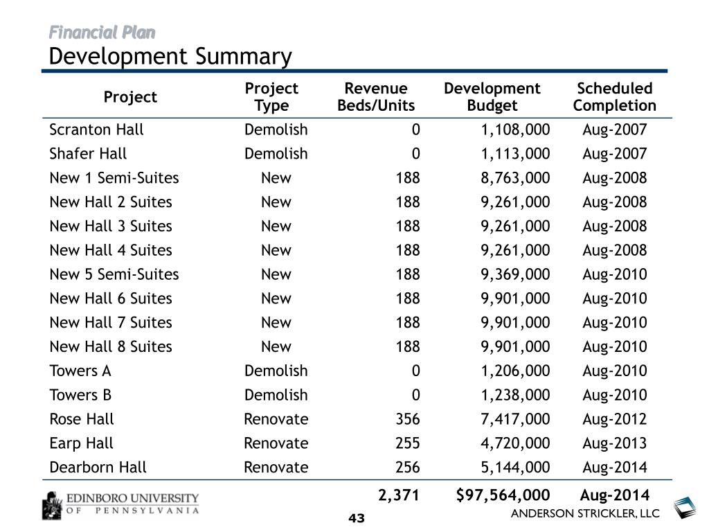
Task: Click 'Renovate' type in Rose Hall row
Action: pos(276,419)
